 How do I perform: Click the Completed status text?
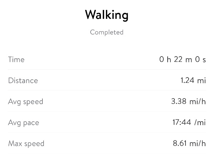(x=107, y=32)
